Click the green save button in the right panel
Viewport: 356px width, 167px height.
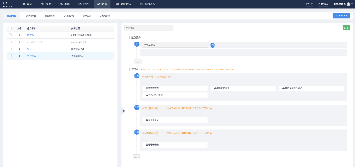[x=346, y=28]
